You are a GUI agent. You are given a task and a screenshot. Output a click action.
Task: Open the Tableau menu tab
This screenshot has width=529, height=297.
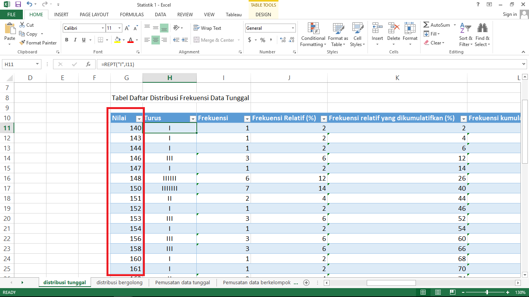pos(233,14)
